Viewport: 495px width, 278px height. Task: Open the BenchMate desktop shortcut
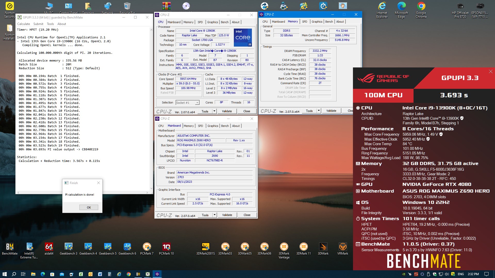(10, 249)
